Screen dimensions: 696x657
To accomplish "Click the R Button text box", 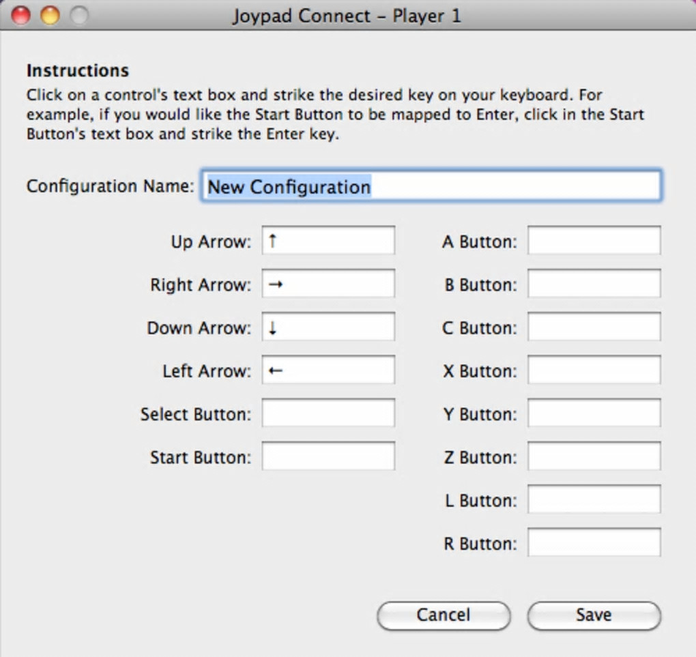I will (x=594, y=543).
